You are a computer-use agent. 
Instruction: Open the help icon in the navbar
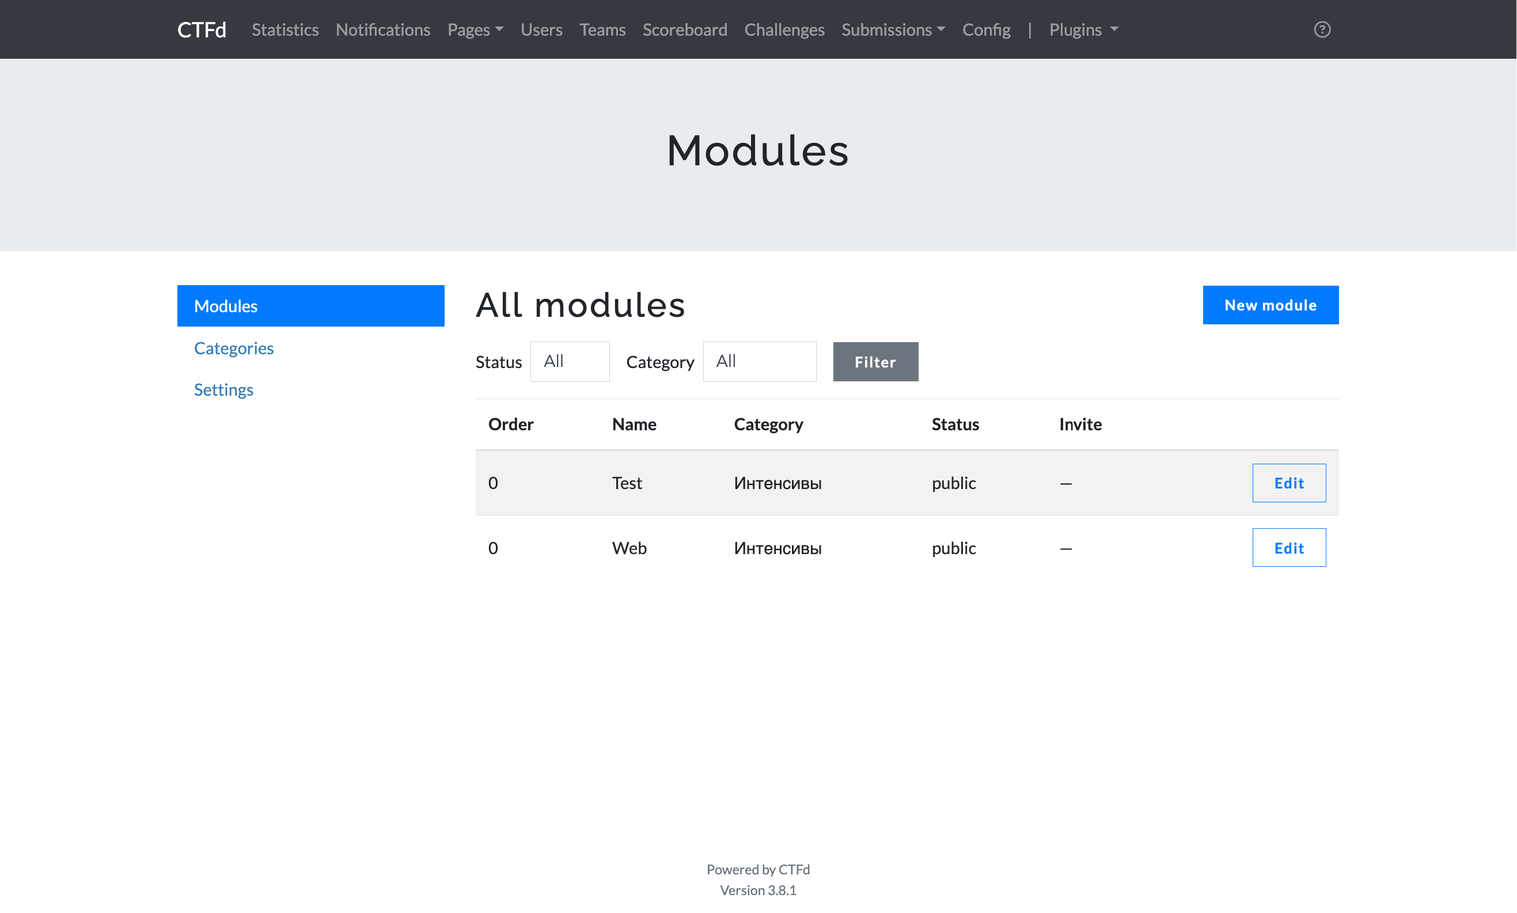tap(1322, 29)
